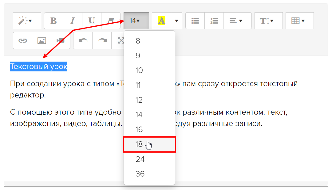Screen dimensions: 332x190
Task: Click the insert link icon
Action: click(x=22, y=40)
